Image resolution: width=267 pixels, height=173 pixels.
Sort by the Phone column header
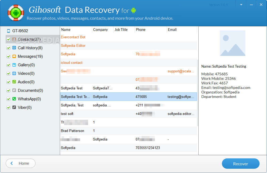click(x=151, y=30)
